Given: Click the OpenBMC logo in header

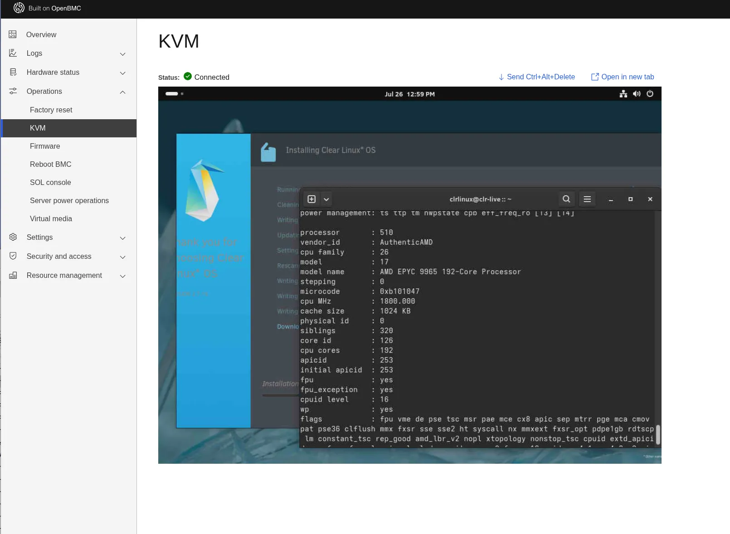Looking at the screenshot, I should pos(19,8).
